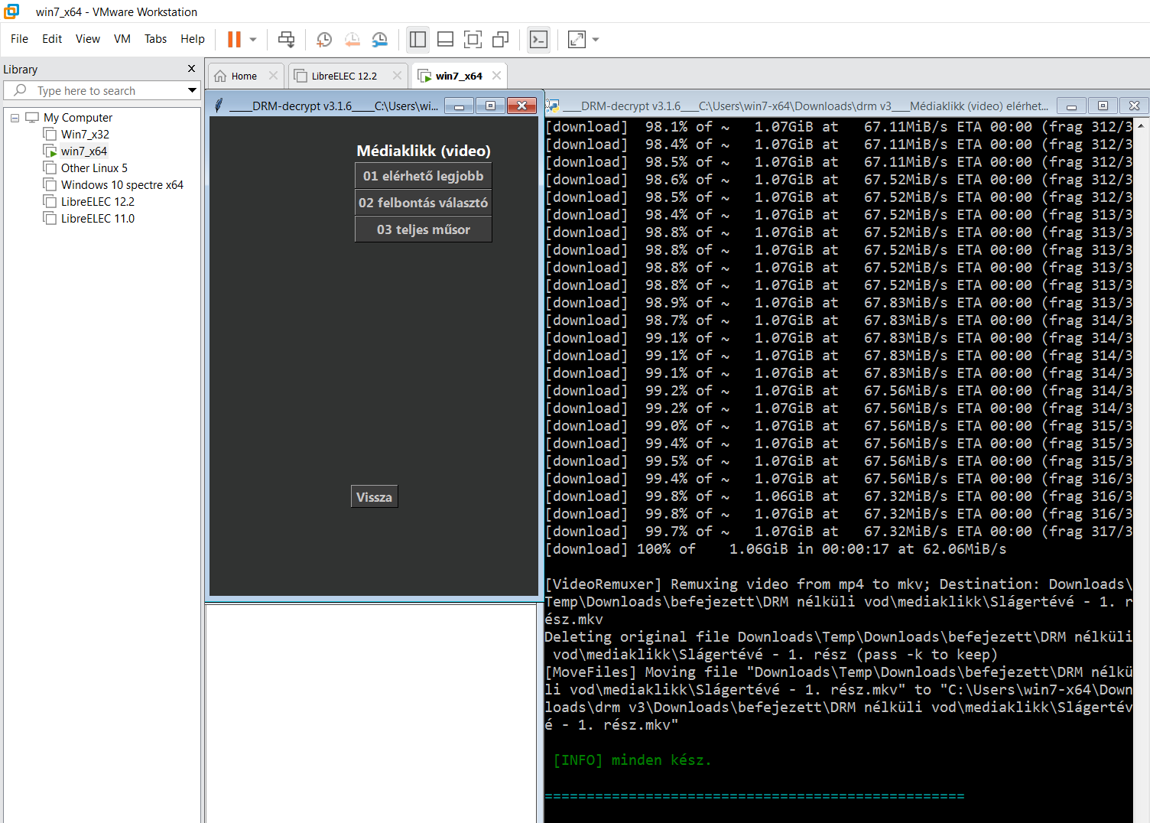
Task: Open the View menu
Action: (x=87, y=39)
